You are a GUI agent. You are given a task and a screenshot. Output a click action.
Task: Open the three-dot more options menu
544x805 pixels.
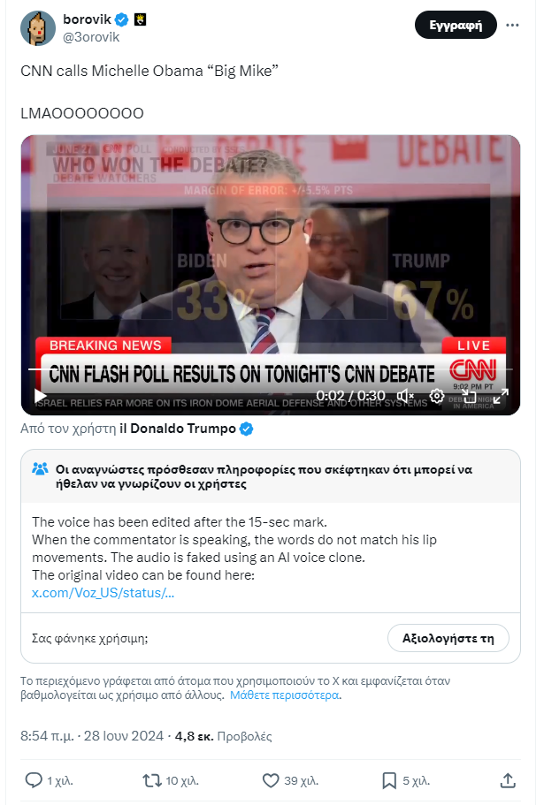pos(512,25)
